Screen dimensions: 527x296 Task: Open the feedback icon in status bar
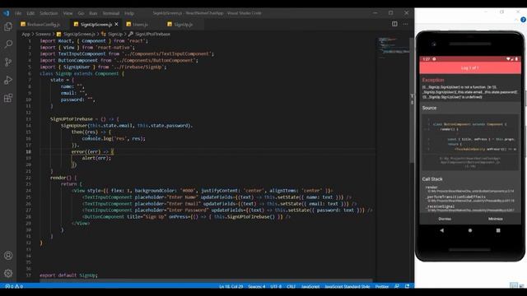(x=397, y=286)
